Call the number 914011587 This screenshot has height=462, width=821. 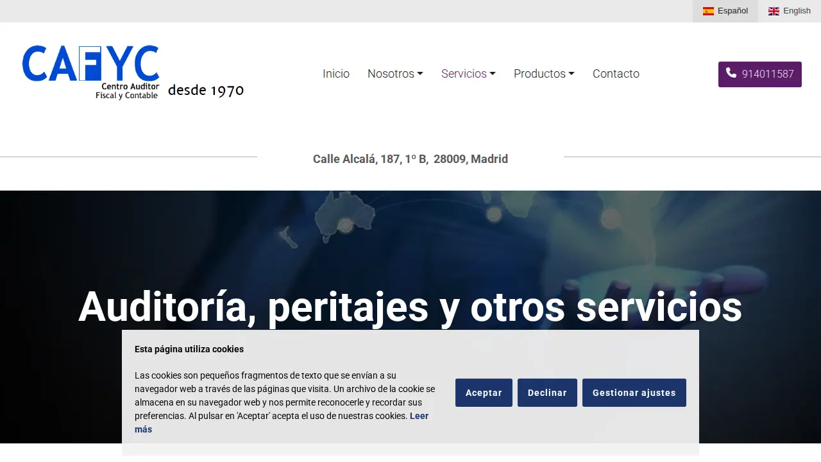[760, 74]
